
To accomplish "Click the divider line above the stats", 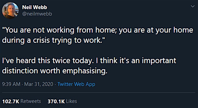I will point(99,93).
